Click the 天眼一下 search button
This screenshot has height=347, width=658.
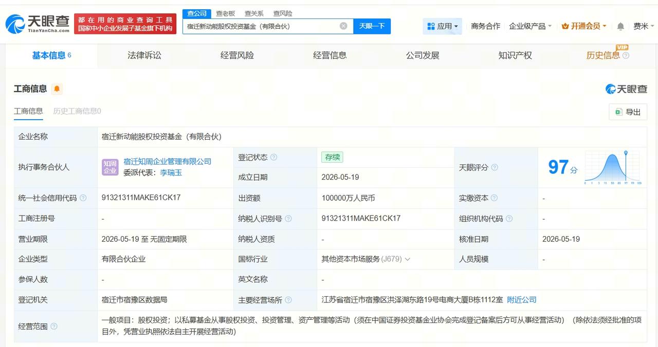pos(372,26)
